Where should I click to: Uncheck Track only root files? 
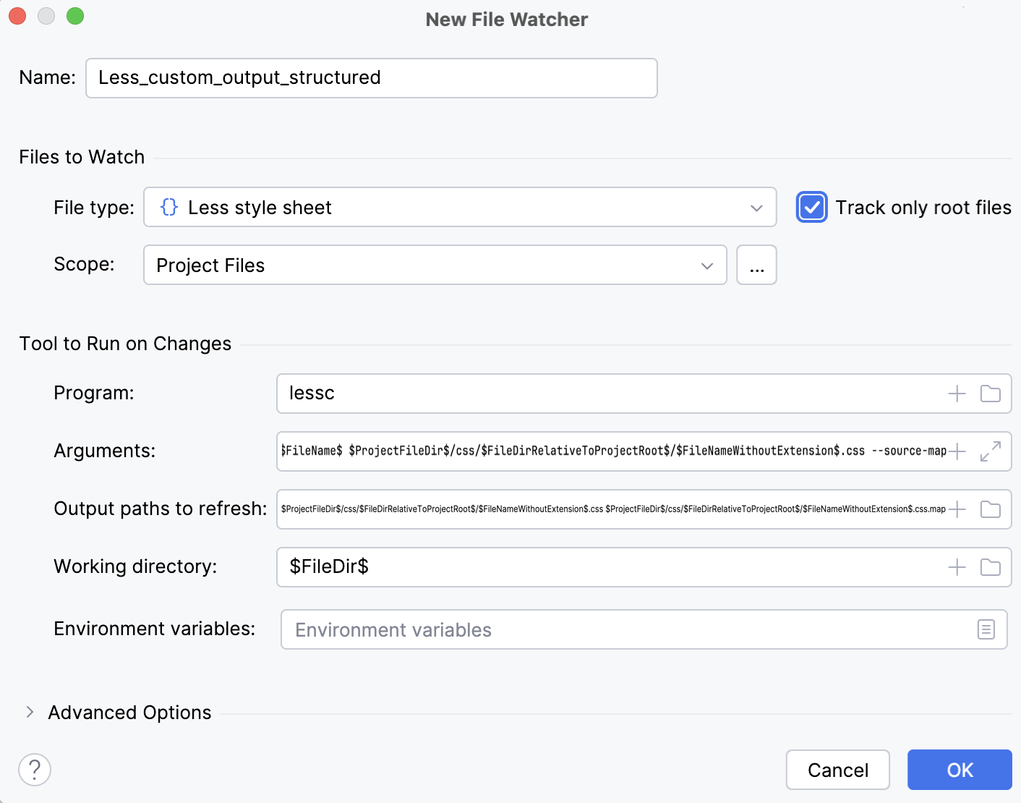coord(811,207)
